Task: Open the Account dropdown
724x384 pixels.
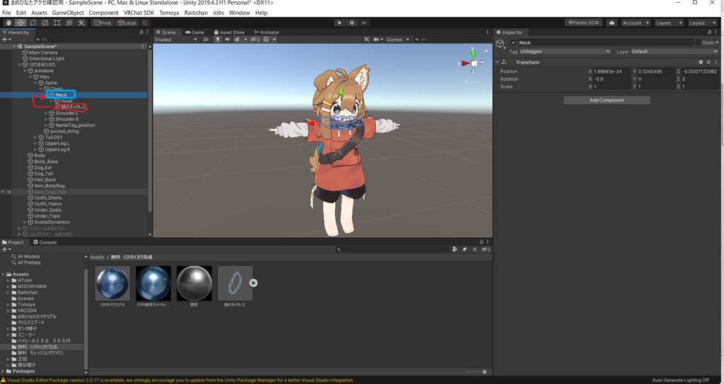Action: click(x=636, y=23)
